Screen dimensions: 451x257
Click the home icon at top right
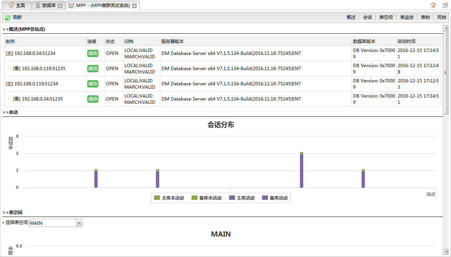[x=434, y=5]
